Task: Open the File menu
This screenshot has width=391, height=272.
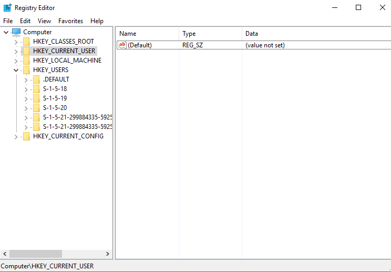Action: click(8, 21)
